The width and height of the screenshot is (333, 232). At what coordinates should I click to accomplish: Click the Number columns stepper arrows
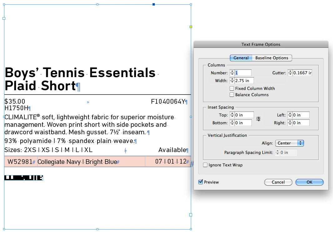pos(232,73)
